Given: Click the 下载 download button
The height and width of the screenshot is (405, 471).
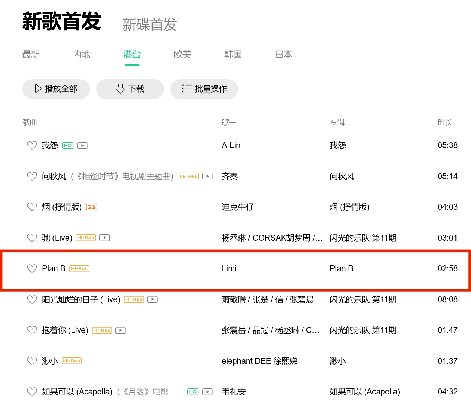Looking at the screenshot, I should (x=130, y=89).
